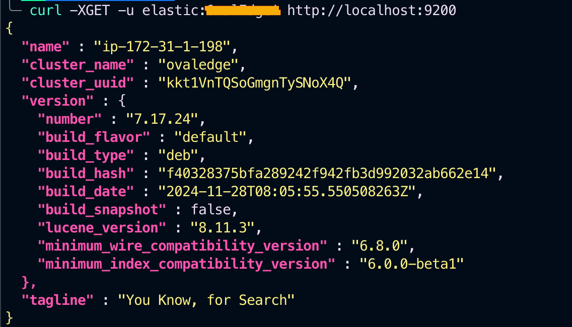The image size is (572, 327).
Task: Click the "version" key
Action: 58,101
